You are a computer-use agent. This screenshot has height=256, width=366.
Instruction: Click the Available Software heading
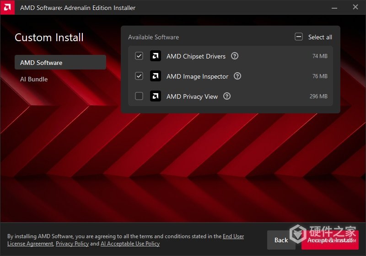(153, 37)
